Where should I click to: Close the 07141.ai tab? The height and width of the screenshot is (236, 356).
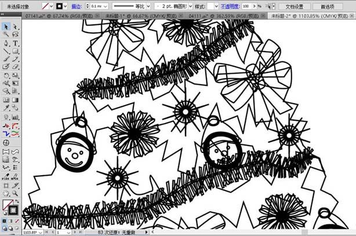click(97, 16)
